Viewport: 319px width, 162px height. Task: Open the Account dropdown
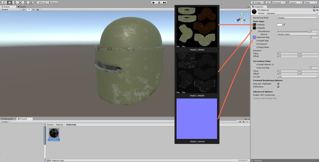pyautogui.click(x=279, y=2)
